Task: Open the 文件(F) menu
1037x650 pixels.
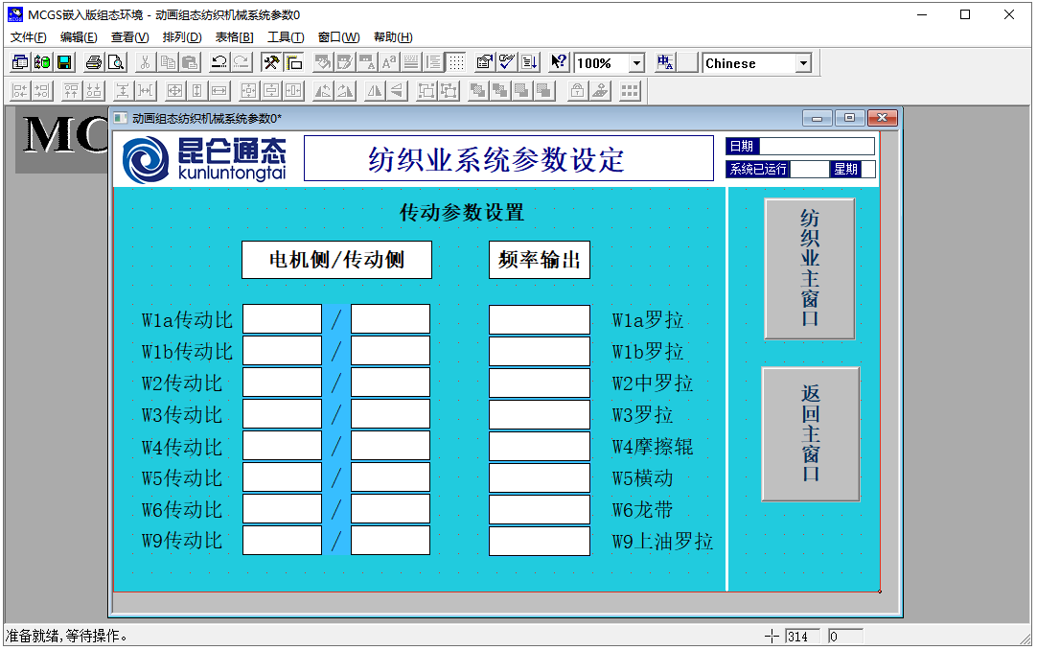Action: point(29,37)
